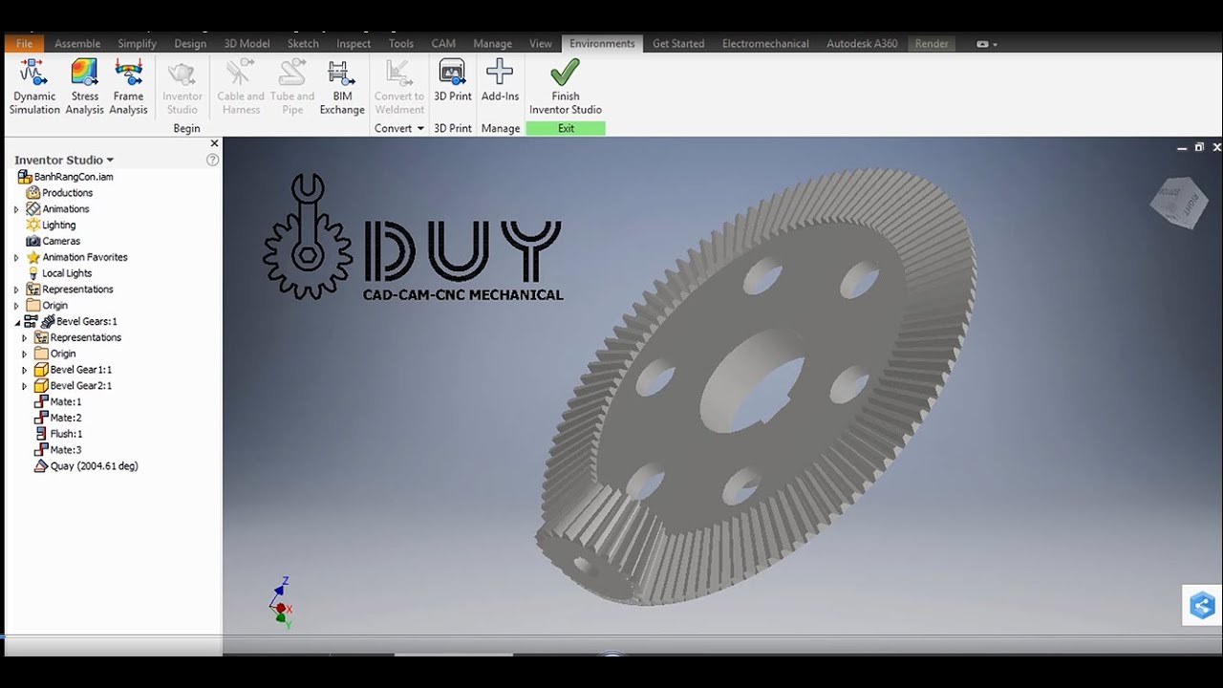Switch to the Design tab
Image resolution: width=1223 pixels, height=688 pixels.
point(190,43)
